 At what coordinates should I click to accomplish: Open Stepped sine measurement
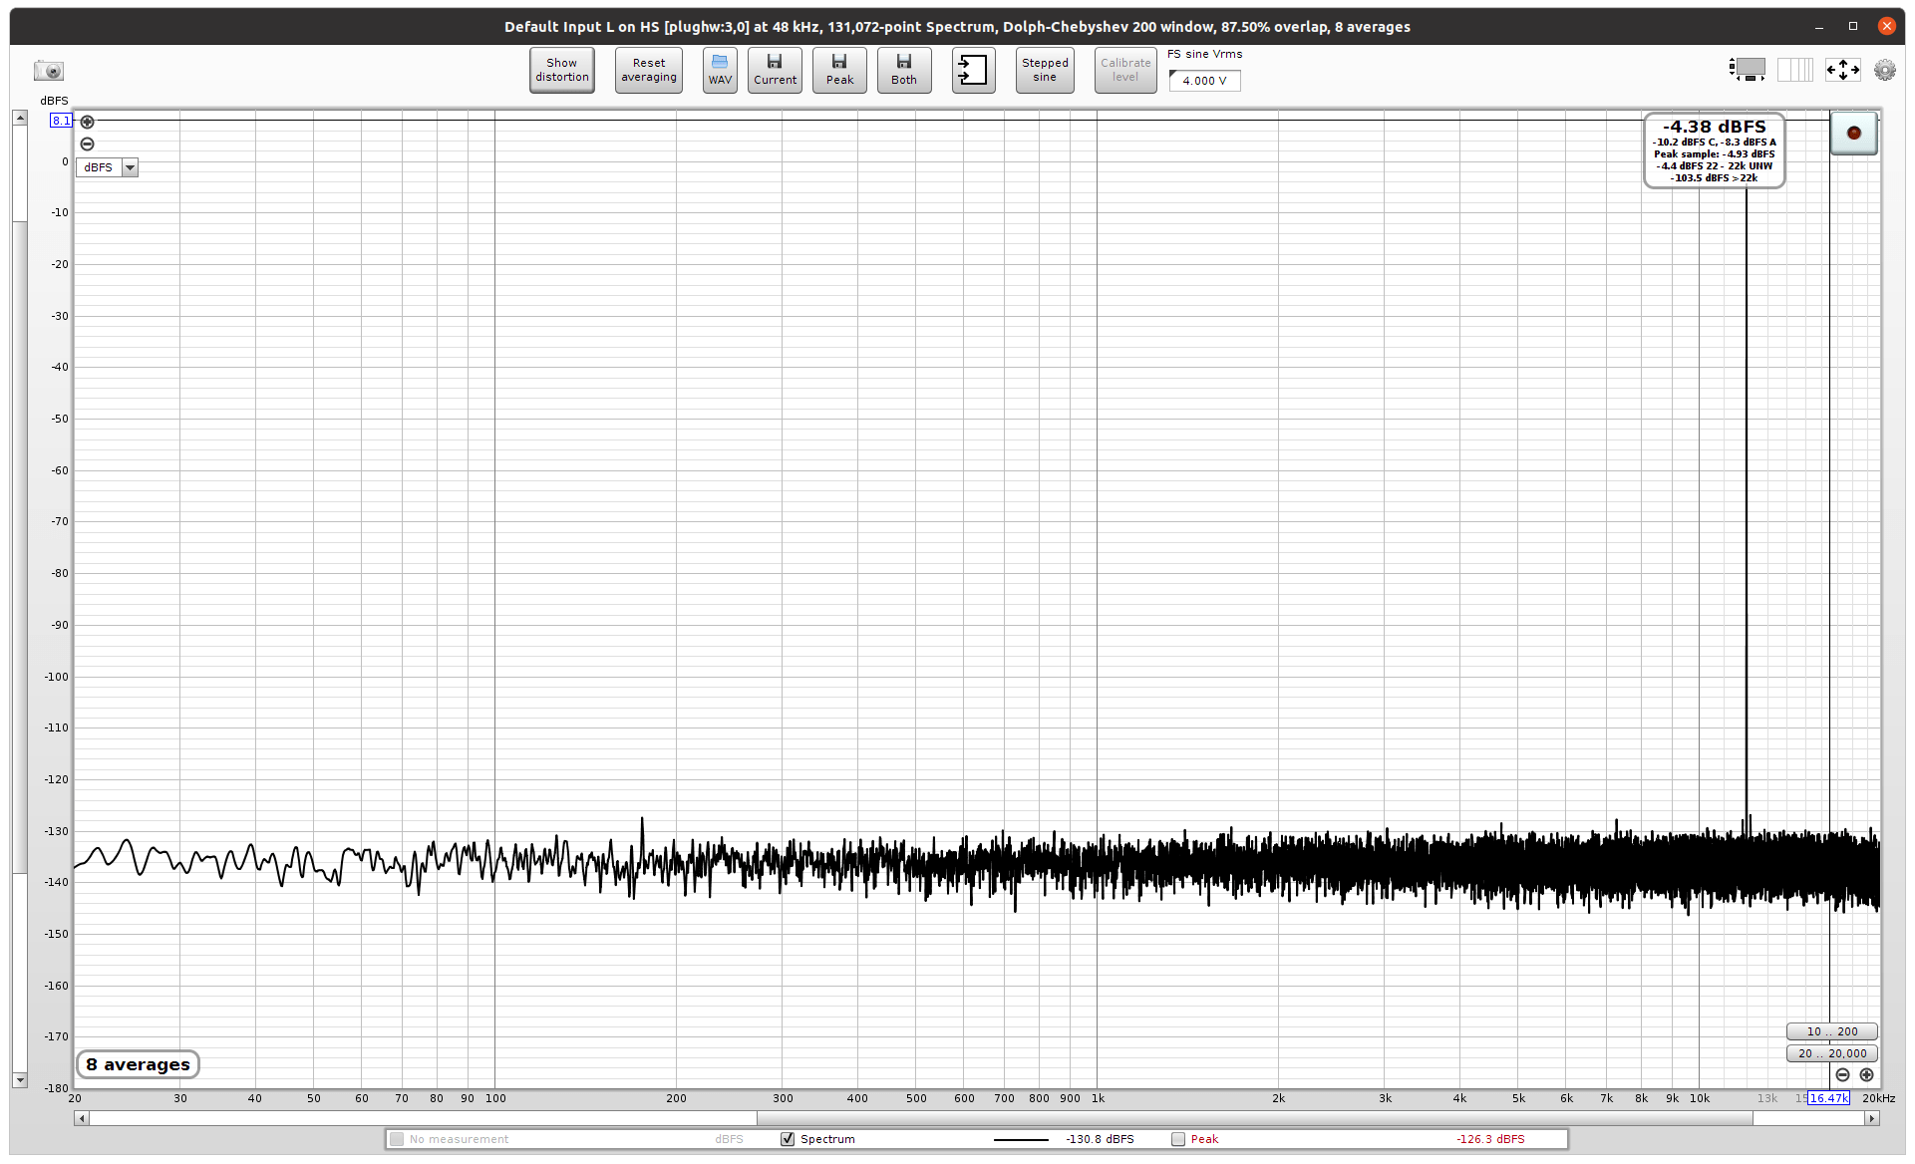point(1045,70)
